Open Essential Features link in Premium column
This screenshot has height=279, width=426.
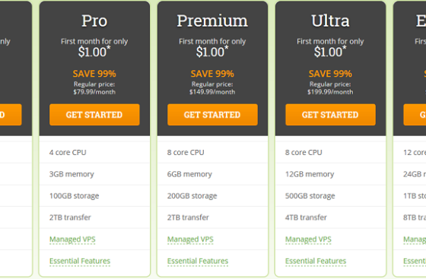point(198,261)
